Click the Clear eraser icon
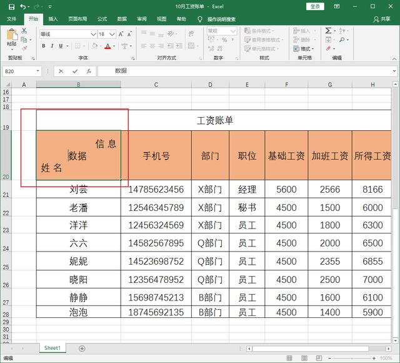 (328, 49)
